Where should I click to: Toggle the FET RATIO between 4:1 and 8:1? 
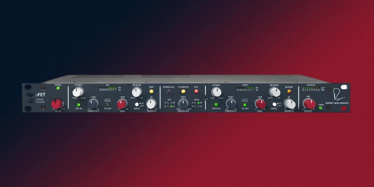tap(137, 104)
